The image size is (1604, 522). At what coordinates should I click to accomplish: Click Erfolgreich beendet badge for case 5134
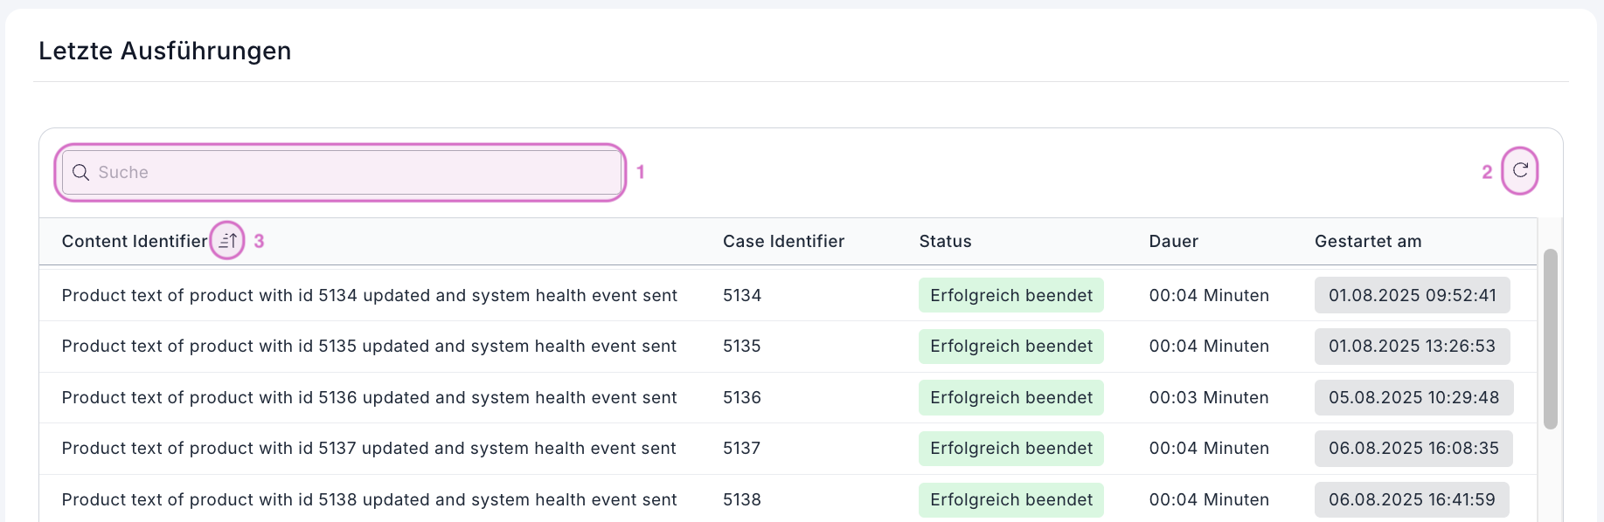click(1010, 296)
